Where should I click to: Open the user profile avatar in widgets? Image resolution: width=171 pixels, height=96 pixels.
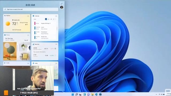pos(62,7)
